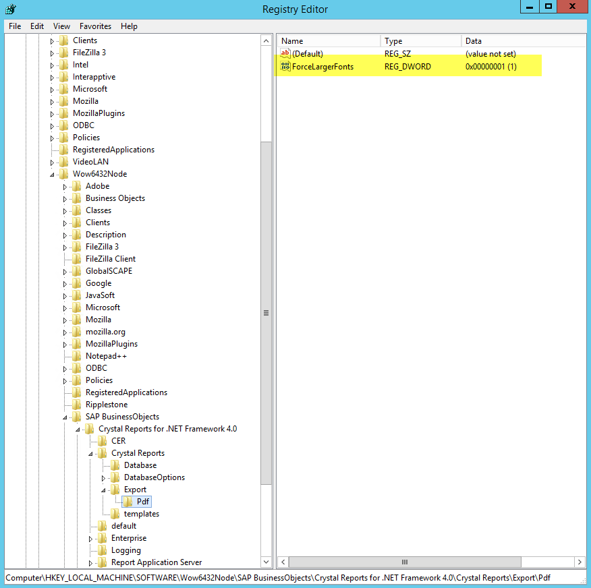Click the values pane horizontal scrollbar thumb
The width and height of the screenshot is (591, 588).
(405, 562)
